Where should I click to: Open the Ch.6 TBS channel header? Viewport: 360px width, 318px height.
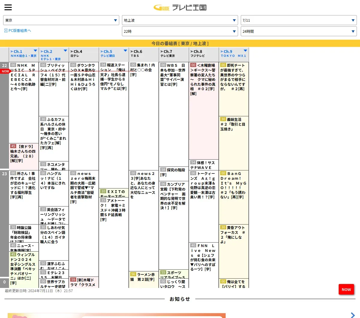[x=144, y=55]
